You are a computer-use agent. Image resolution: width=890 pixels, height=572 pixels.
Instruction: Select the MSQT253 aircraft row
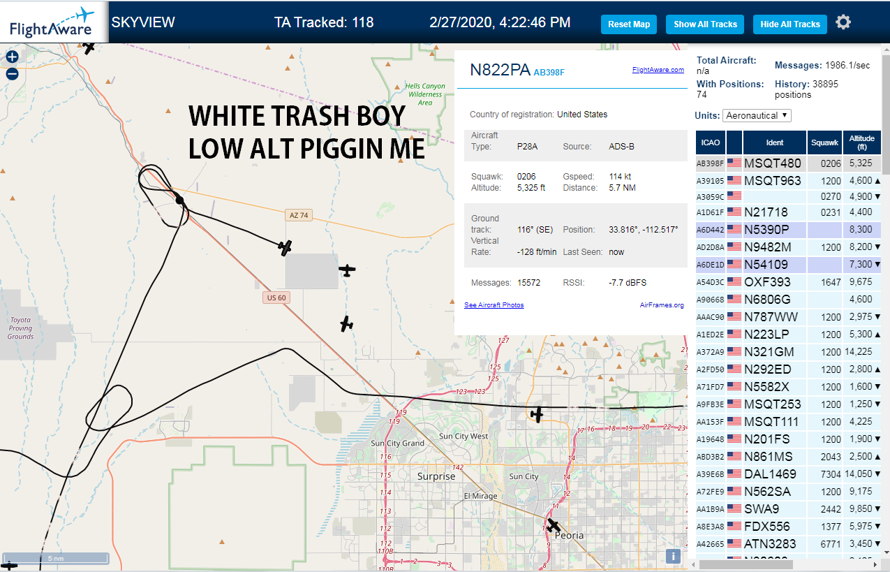[789, 404]
